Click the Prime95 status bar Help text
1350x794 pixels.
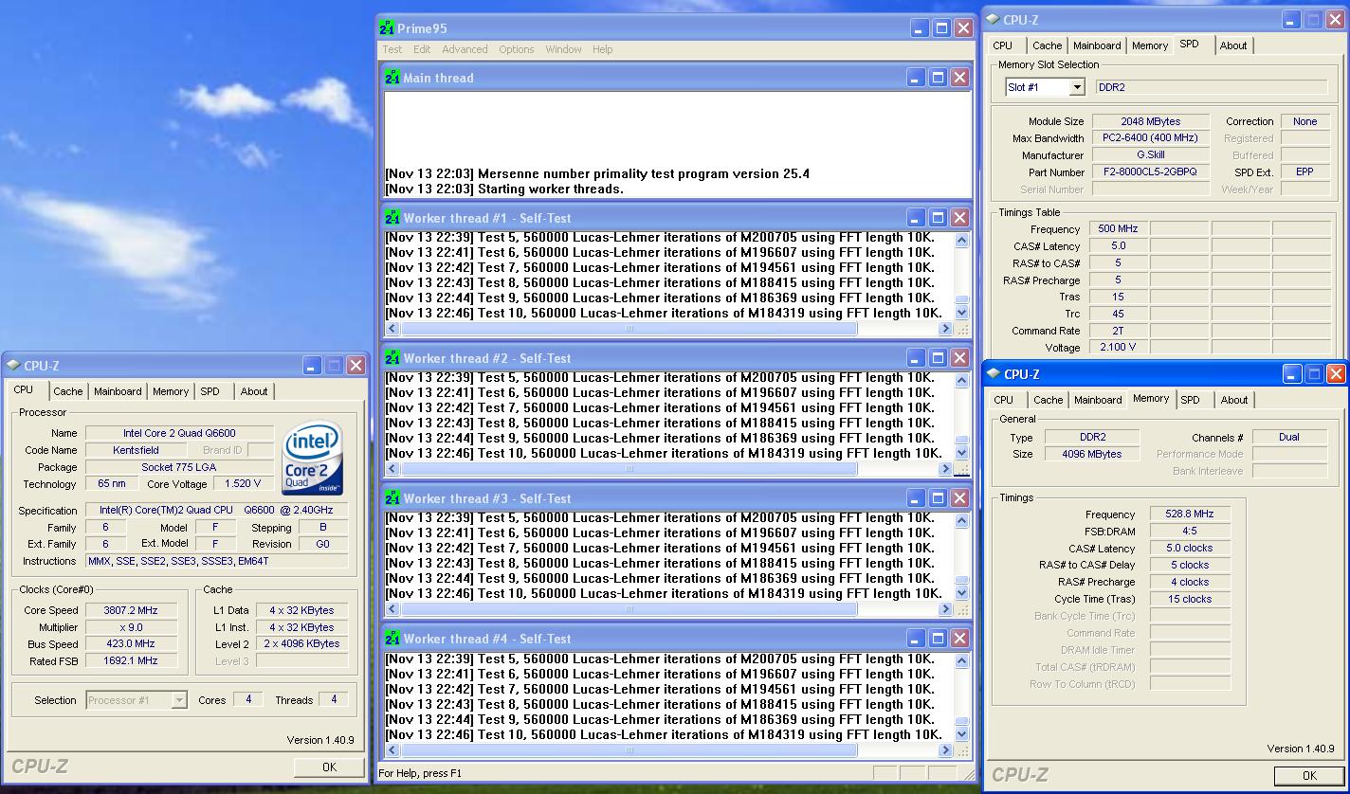[420, 773]
